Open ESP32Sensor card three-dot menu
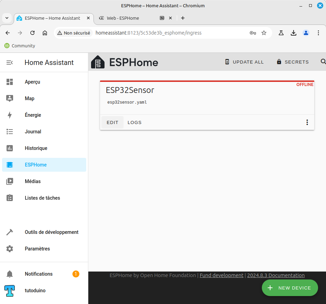 [307, 122]
